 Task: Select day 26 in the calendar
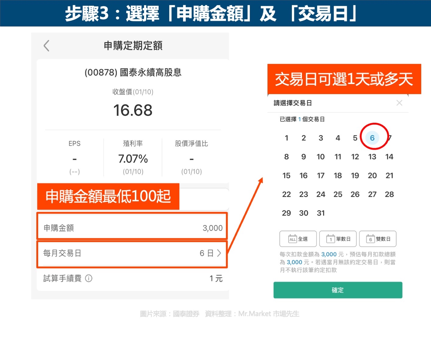click(x=355, y=194)
